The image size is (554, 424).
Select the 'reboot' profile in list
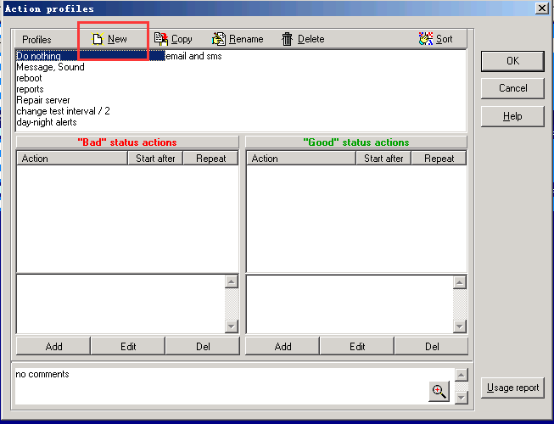click(x=29, y=78)
